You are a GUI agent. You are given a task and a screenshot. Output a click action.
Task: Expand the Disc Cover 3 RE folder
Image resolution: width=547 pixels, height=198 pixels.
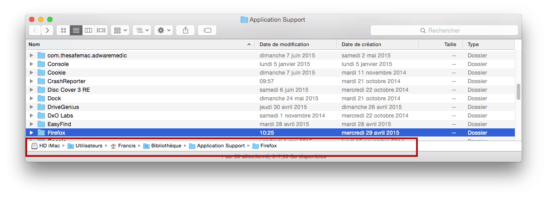point(31,90)
